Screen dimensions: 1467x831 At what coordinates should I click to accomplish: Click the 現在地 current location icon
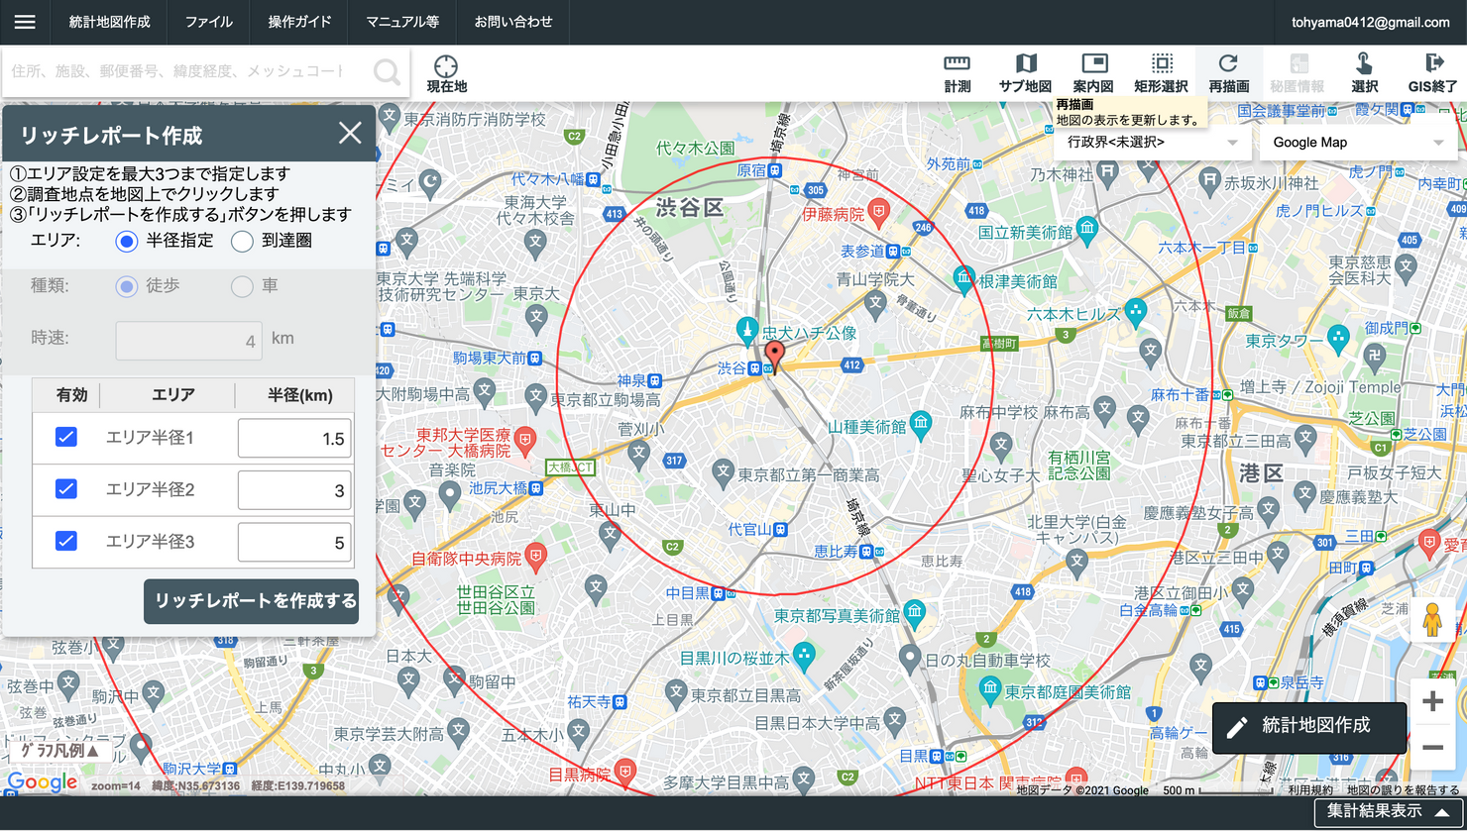coord(446,73)
